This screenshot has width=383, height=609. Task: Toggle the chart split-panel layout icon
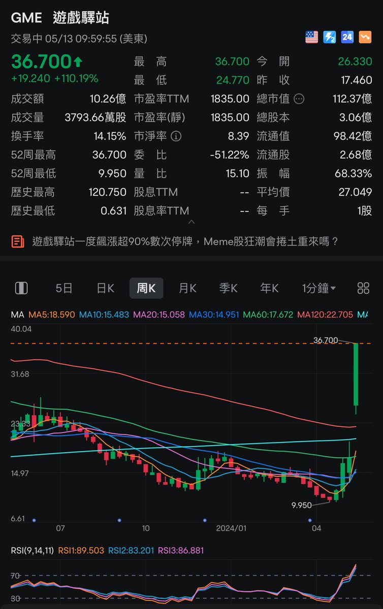coord(21,288)
